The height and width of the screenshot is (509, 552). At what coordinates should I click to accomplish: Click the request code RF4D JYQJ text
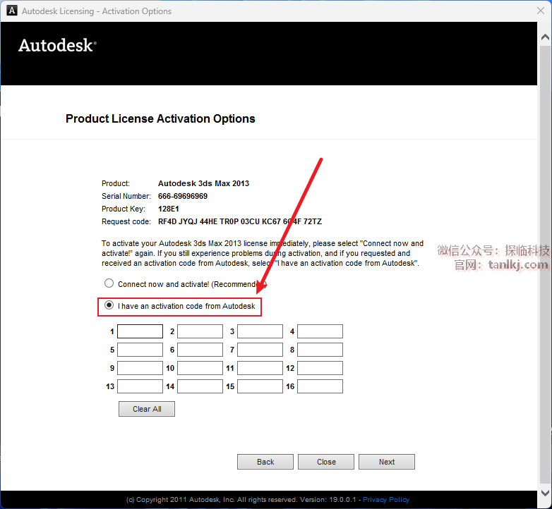pos(240,221)
